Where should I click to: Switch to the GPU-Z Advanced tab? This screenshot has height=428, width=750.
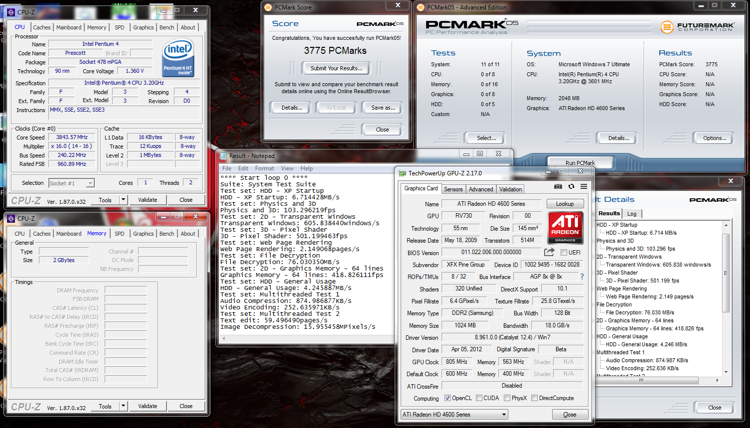coord(481,189)
